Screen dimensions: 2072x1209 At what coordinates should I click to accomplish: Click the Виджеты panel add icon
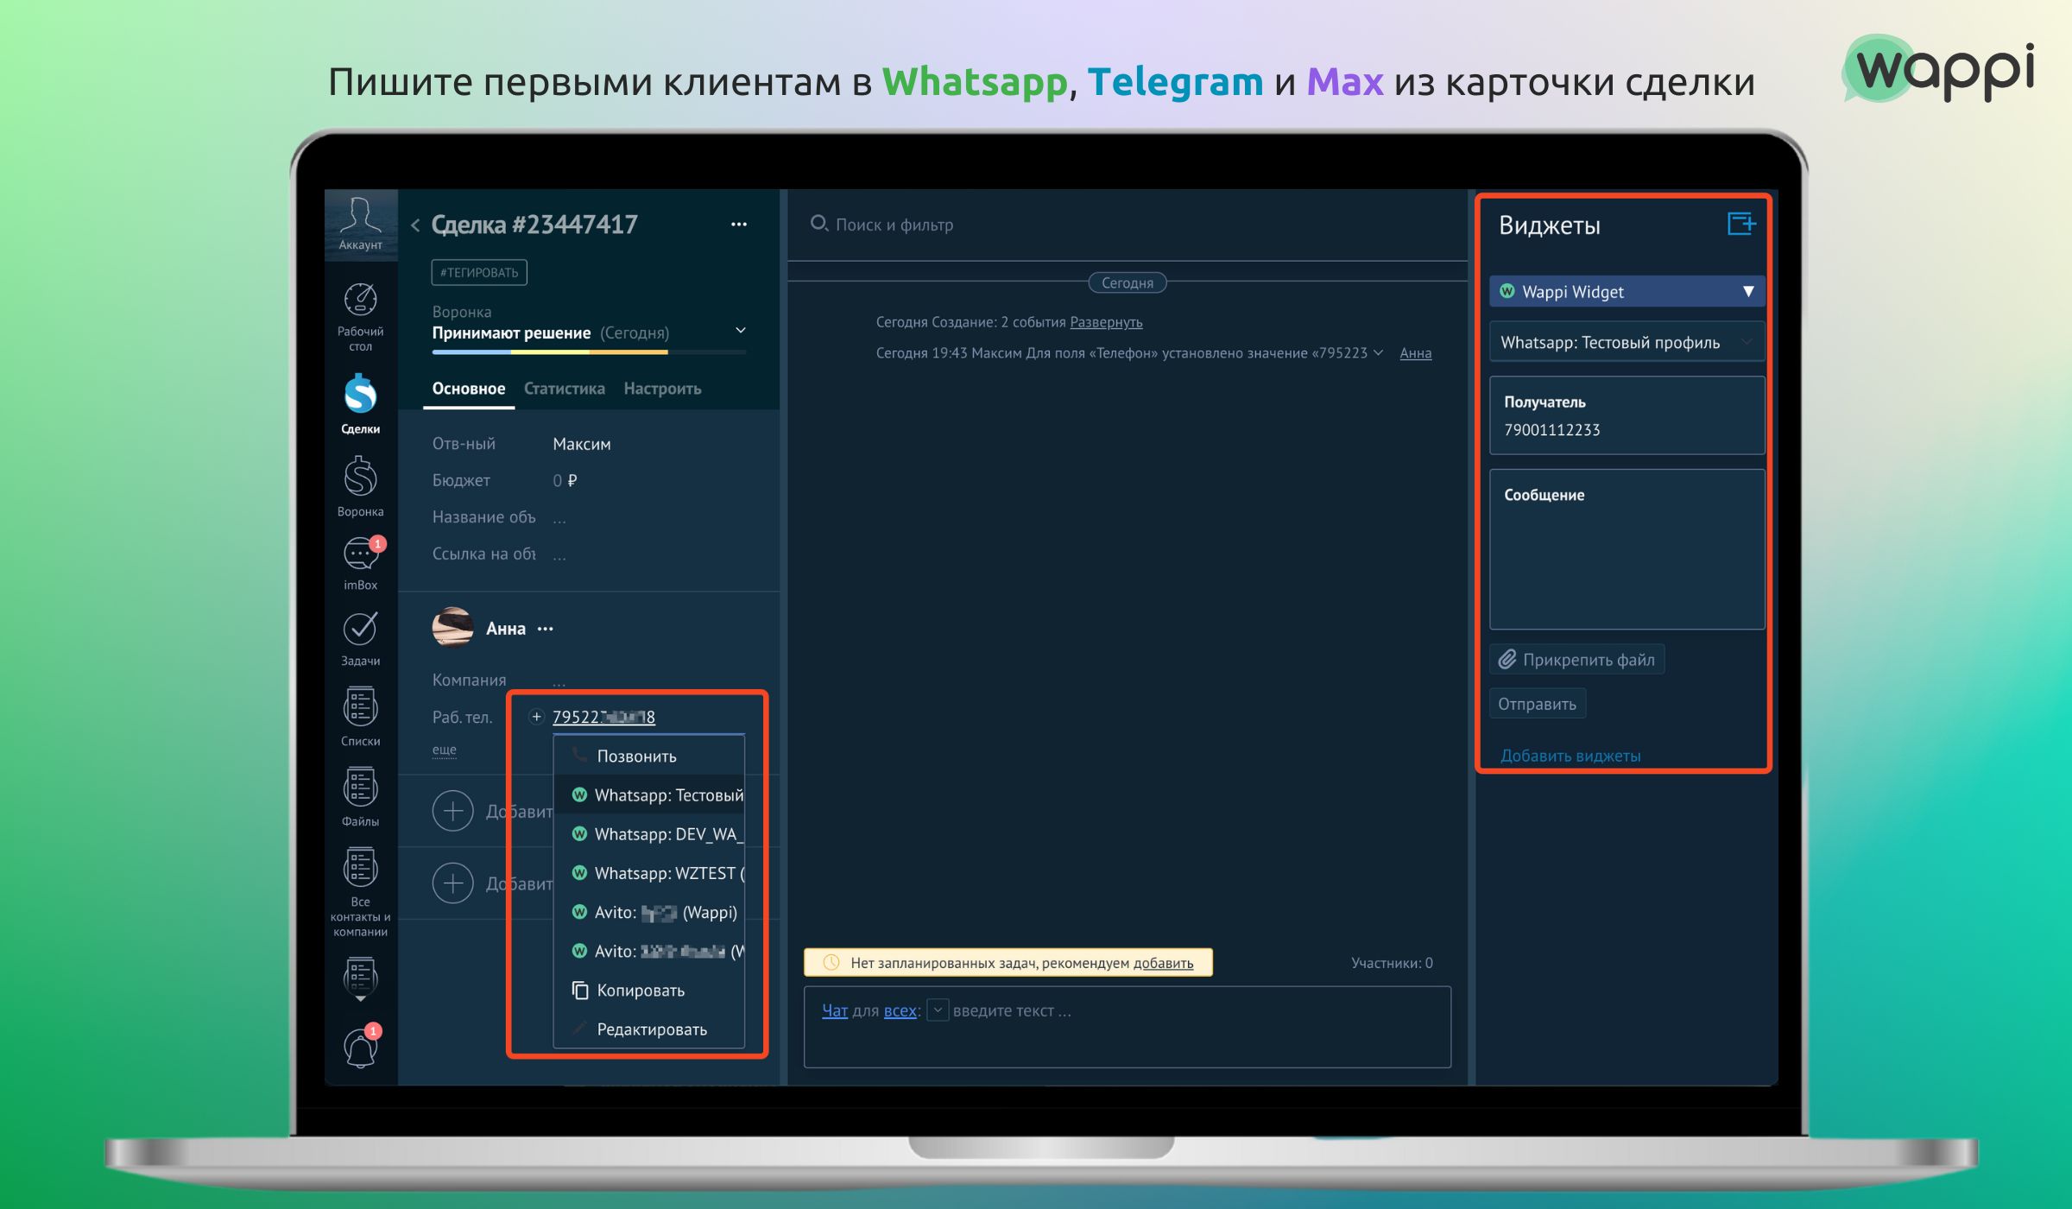pyautogui.click(x=1741, y=225)
